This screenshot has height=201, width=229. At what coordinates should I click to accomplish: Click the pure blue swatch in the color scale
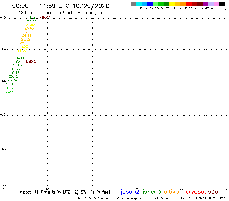(150, 4)
